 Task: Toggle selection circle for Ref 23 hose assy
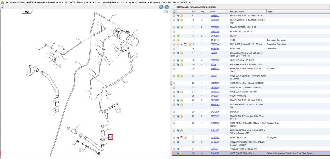tap(174, 87)
